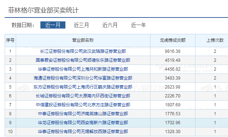
Task: Click the 龙虎榜成交额 column header
Action: coord(173,40)
